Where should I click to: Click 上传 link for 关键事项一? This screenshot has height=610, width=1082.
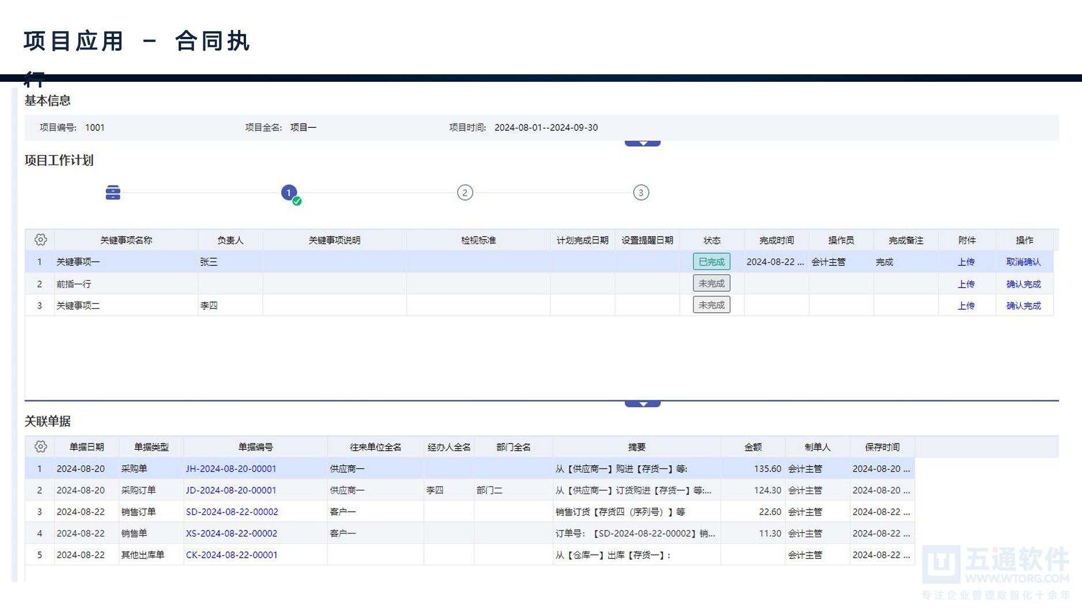pos(966,262)
